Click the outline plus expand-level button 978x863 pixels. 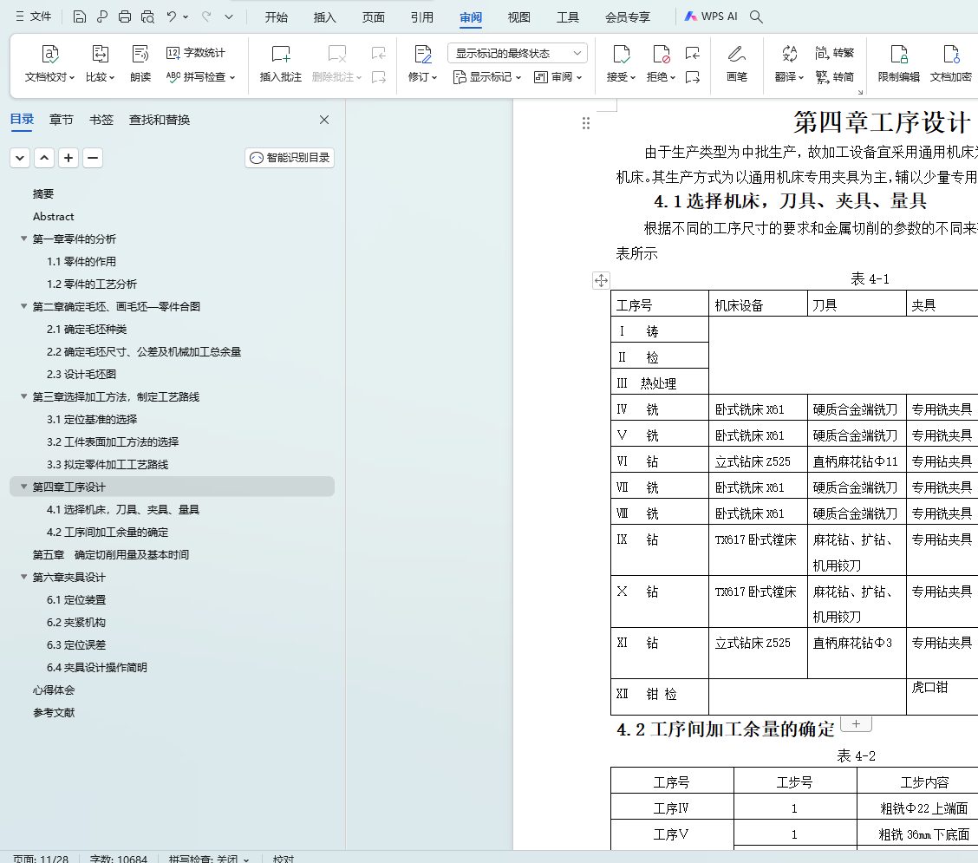[x=68, y=158]
